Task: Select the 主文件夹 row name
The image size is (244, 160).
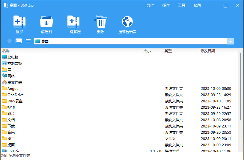Action: click(15, 82)
